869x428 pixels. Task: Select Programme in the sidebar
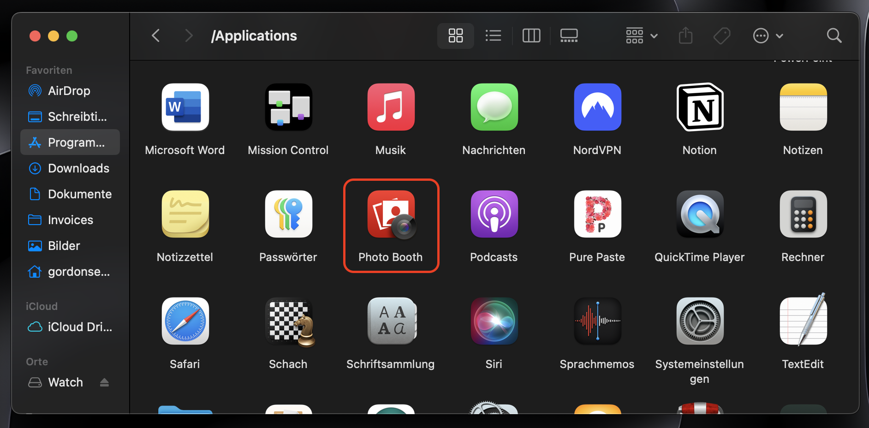pyautogui.click(x=70, y=143)
